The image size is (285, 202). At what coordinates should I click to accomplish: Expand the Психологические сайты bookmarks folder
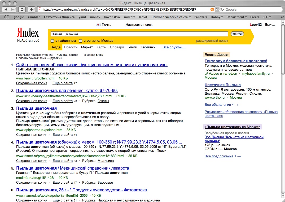coord(171,17)
